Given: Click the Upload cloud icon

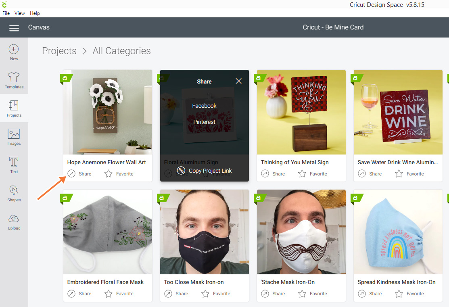Looking at the screenshot, I should click(14, 219).
